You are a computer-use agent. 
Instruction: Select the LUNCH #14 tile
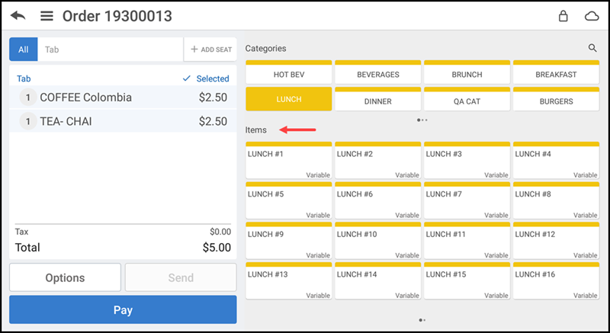pyautogui.click(x=377, y=280)
